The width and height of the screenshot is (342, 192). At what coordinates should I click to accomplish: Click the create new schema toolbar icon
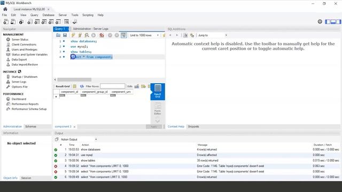[30, 21]
